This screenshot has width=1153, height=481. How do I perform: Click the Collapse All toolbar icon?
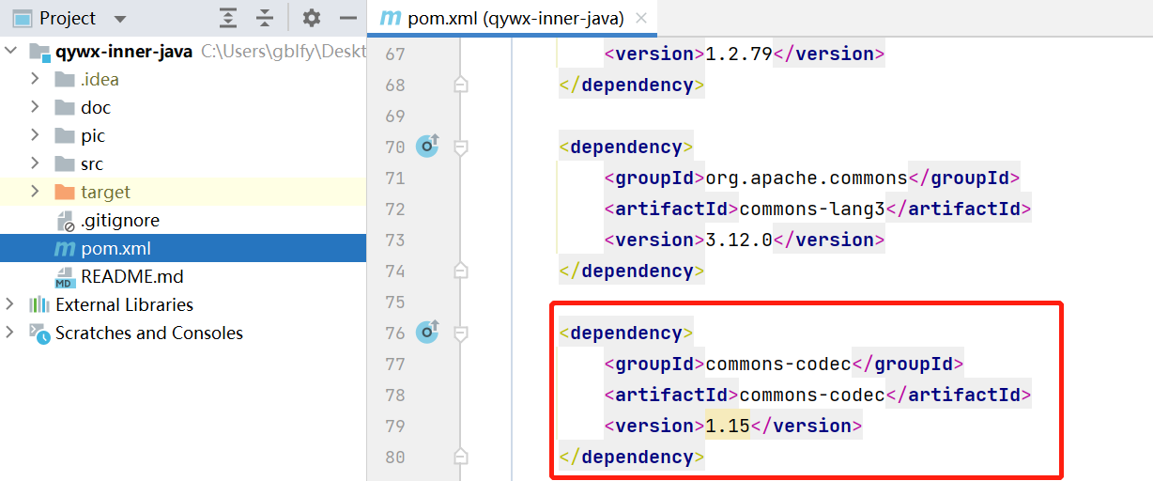(x=265, y=18)
